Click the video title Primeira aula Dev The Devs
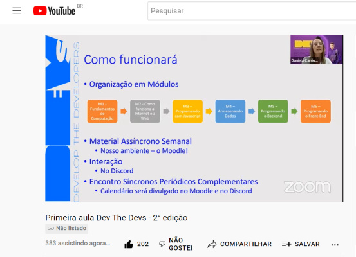This screenshot has width=356, height=257. point(117,218)
